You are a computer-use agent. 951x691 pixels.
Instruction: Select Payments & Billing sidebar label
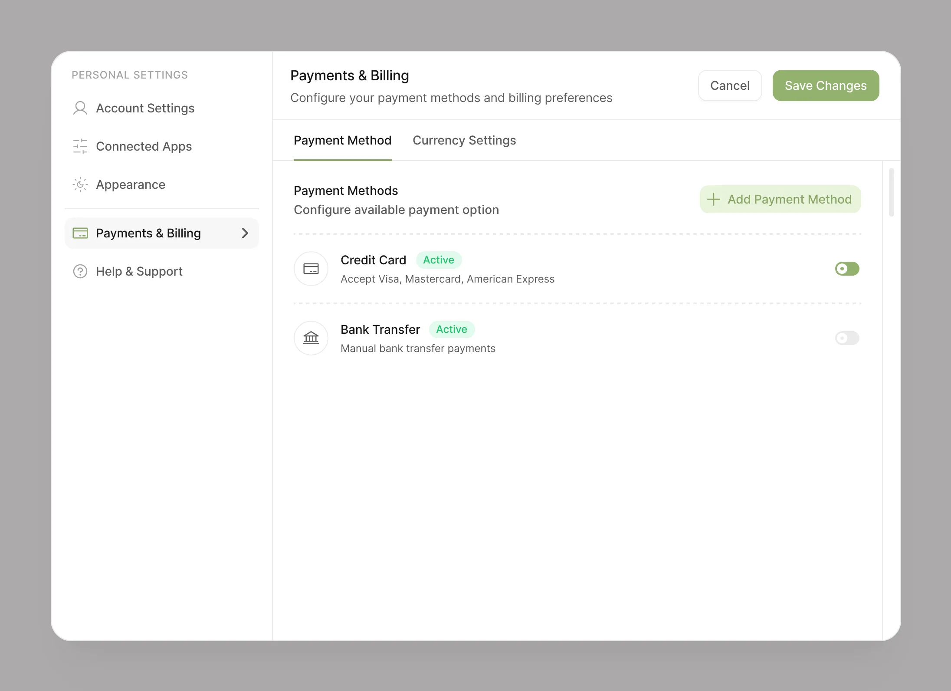click(148, 233)
